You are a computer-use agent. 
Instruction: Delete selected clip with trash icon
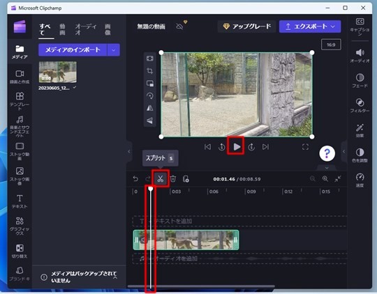point(173,178)
